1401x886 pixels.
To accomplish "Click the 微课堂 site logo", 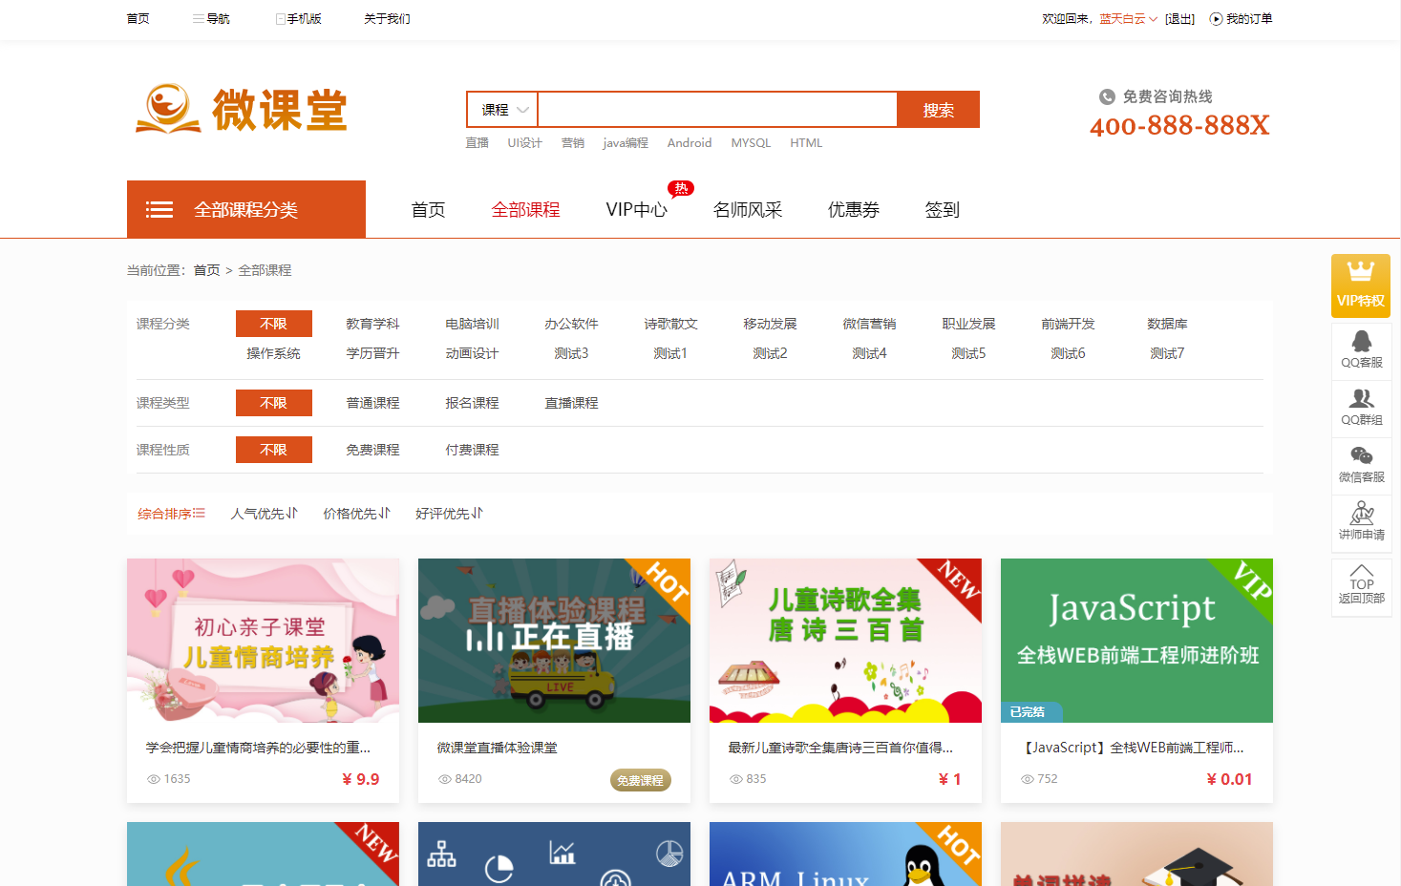I will point(242,109).
